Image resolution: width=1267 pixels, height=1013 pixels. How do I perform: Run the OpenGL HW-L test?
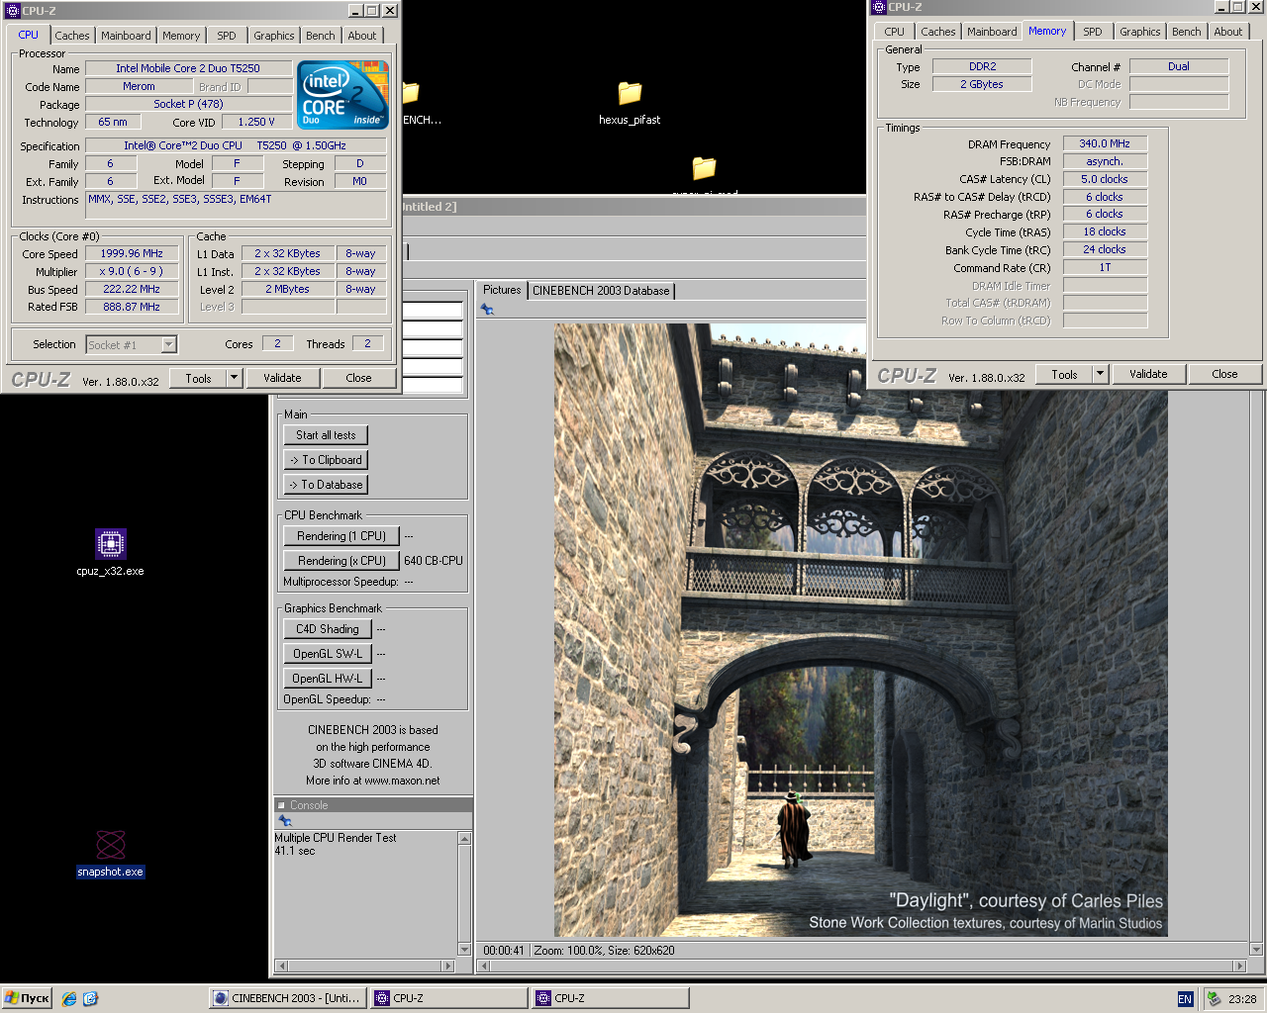[x=328, y=679]
